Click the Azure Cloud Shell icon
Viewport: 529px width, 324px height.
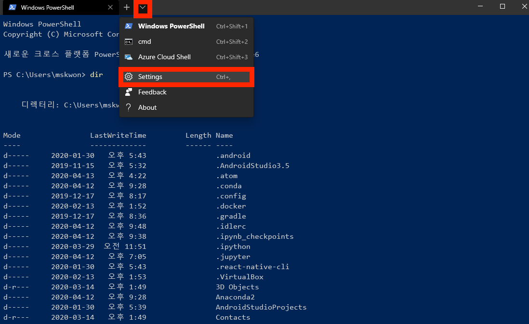click(129, 57)
